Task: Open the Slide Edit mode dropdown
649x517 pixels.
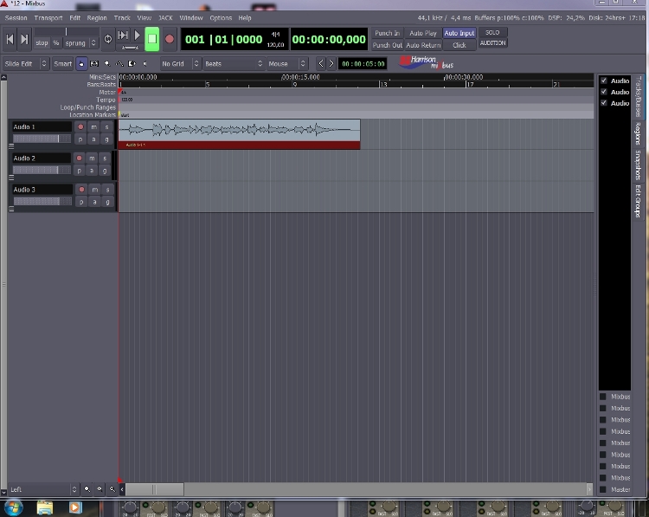Action: [x=26, y=63]
